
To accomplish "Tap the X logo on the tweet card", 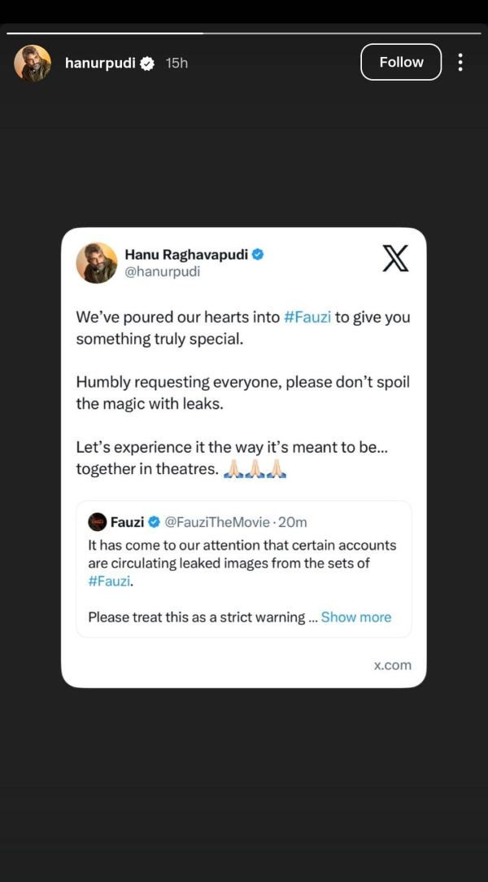I will click(x=395, y=259).
